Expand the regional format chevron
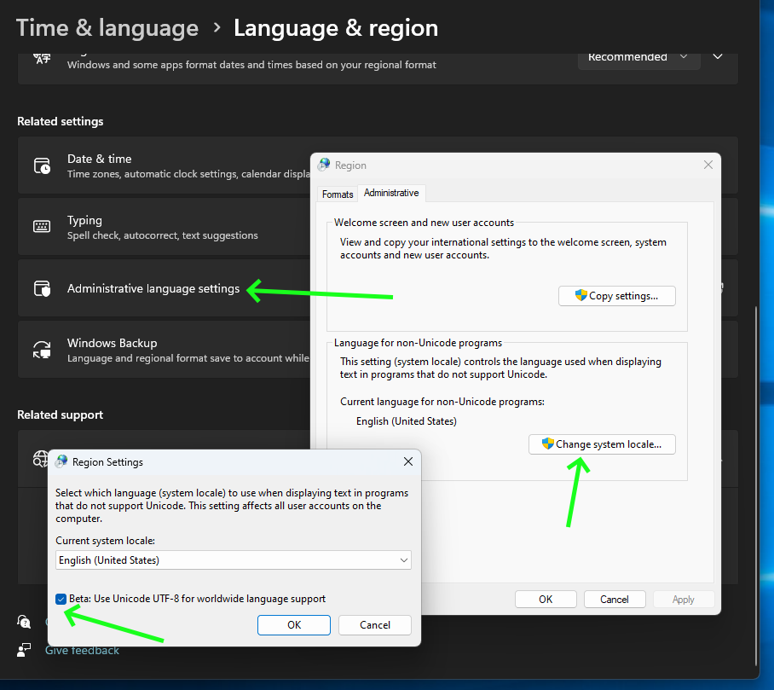 [718, 57]
